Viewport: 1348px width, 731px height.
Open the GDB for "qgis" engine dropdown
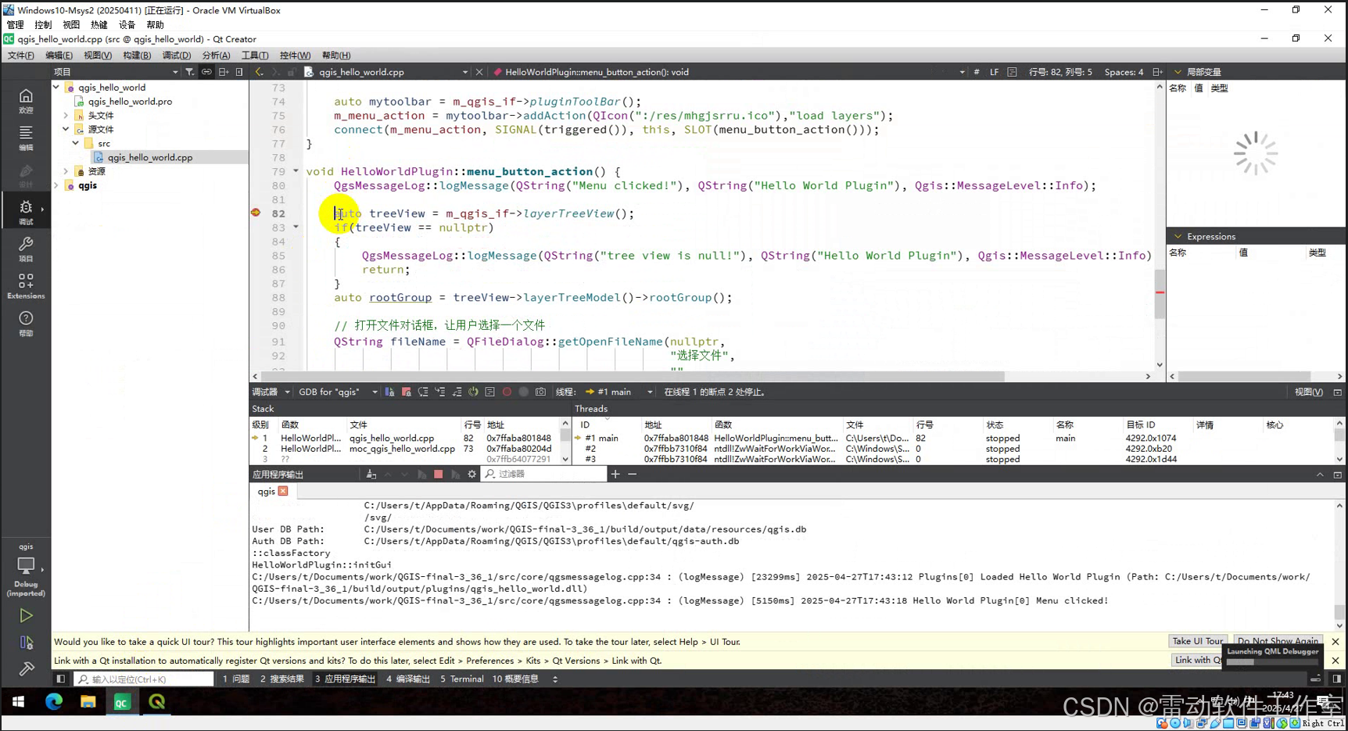click(337, 392)
